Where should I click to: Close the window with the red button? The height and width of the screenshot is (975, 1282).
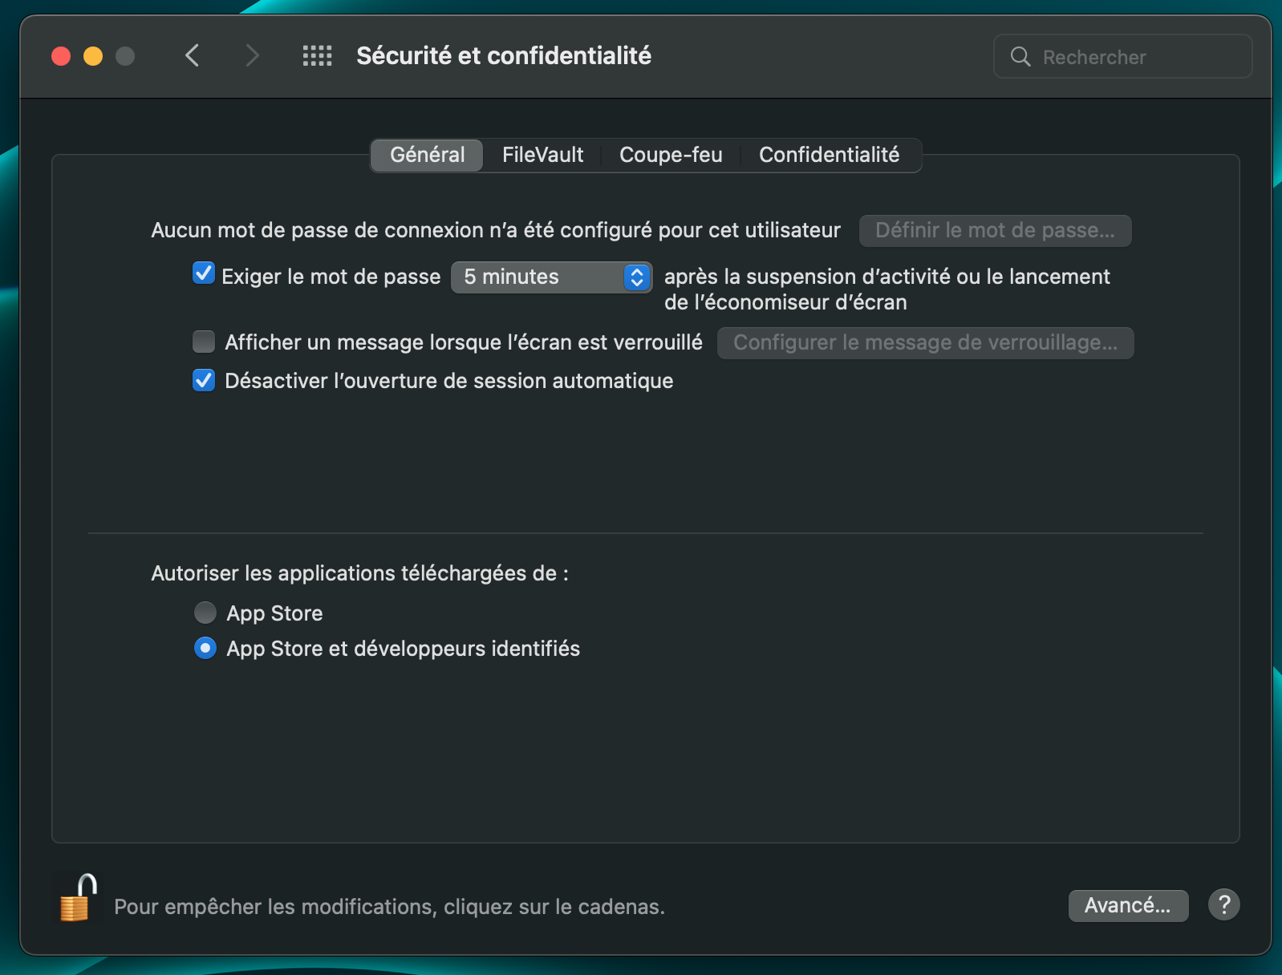(x=61, y=56)
